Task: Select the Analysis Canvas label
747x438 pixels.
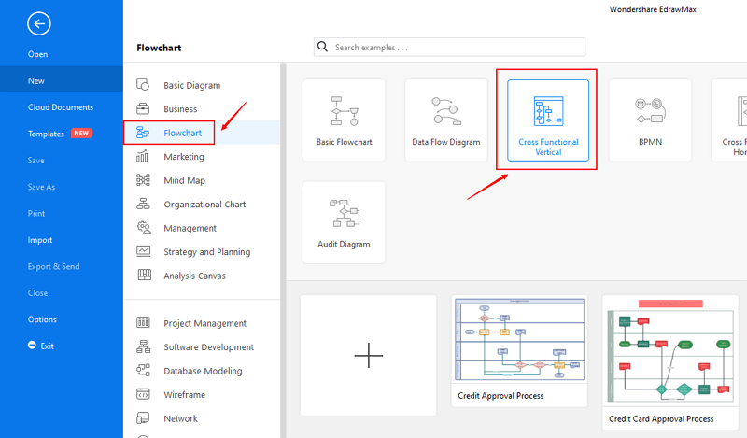Action: (x=194, y=276)
